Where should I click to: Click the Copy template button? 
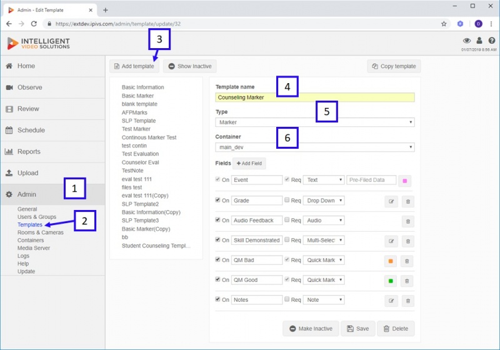click(x=394, y=66)
